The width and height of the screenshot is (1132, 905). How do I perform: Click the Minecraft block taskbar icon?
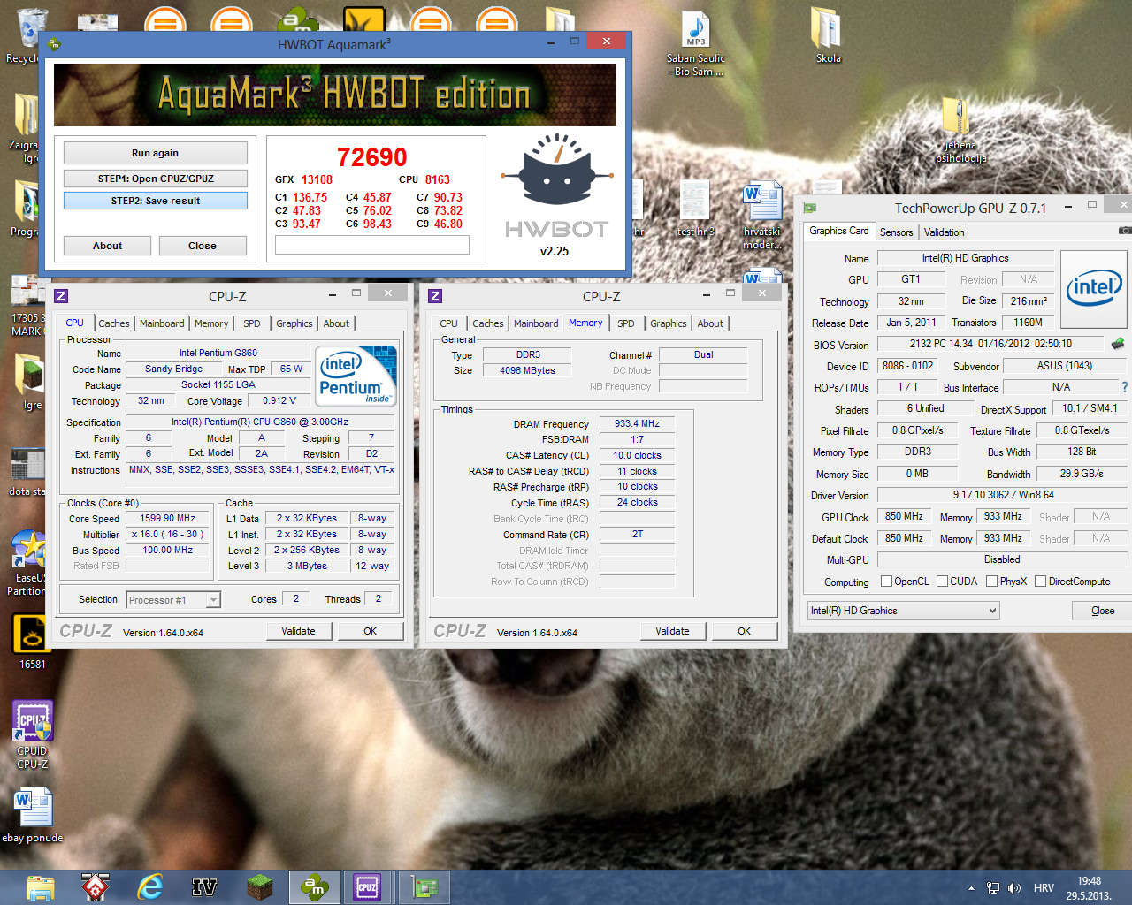[260, 887]
